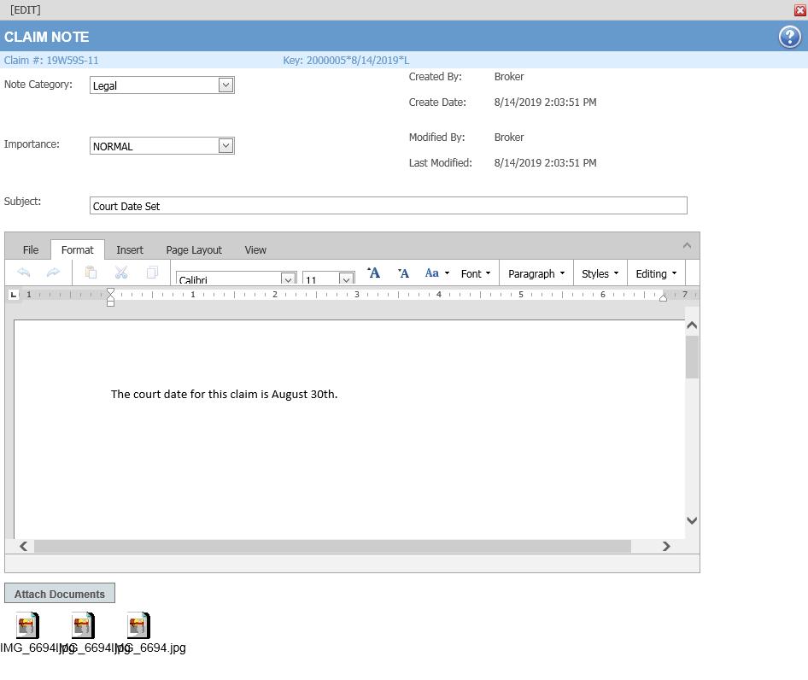808x680 pixels.
Task: Click the Subject input field
Action: coord(388,206)
